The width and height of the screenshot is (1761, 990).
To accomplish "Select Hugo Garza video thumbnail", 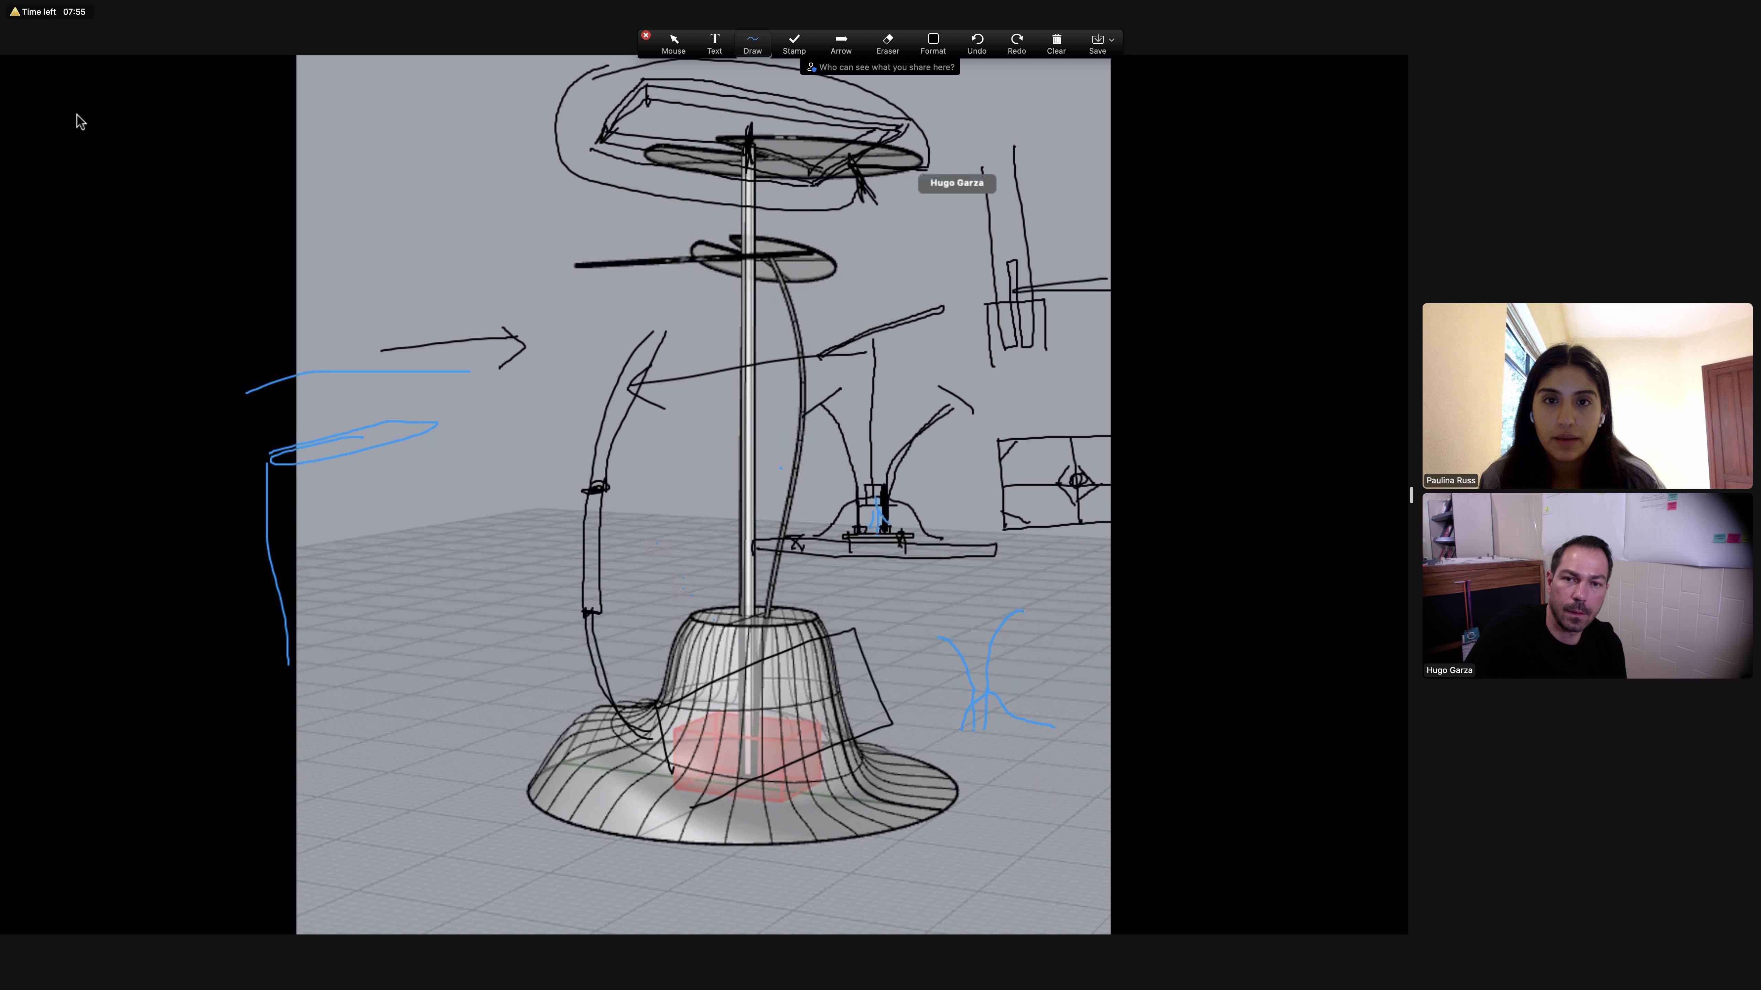I will click(x=1587, y=585).
